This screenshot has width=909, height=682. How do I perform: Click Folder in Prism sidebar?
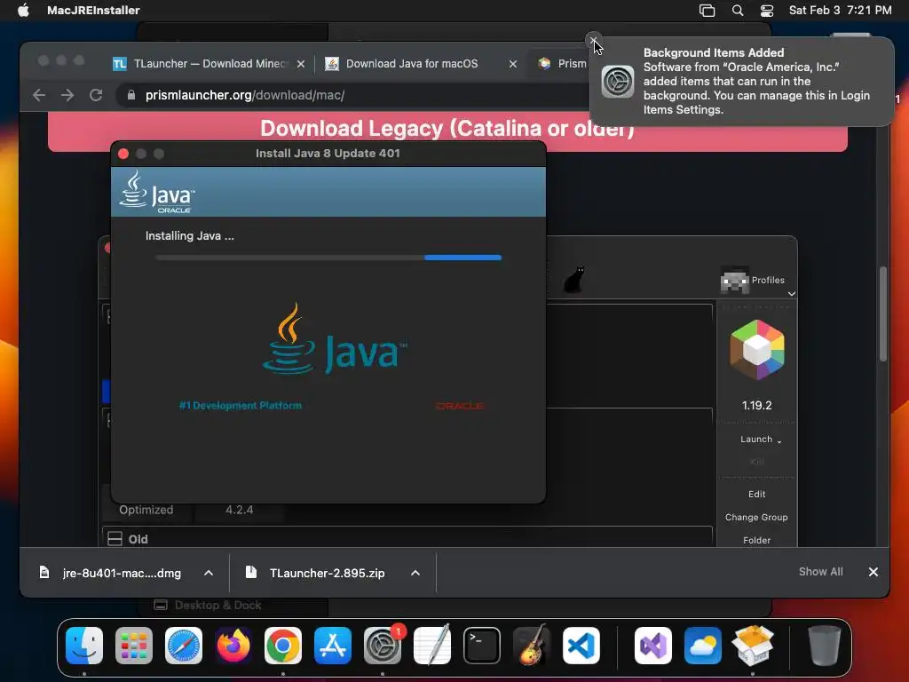(x=756, y=541)
